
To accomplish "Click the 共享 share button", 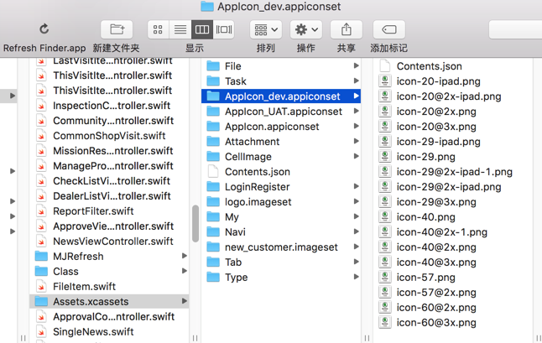I will [346, 29].
